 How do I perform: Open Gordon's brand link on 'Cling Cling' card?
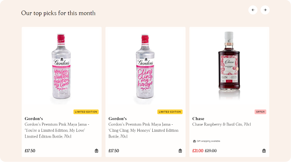pyautogui.click(x=118, y=119)
